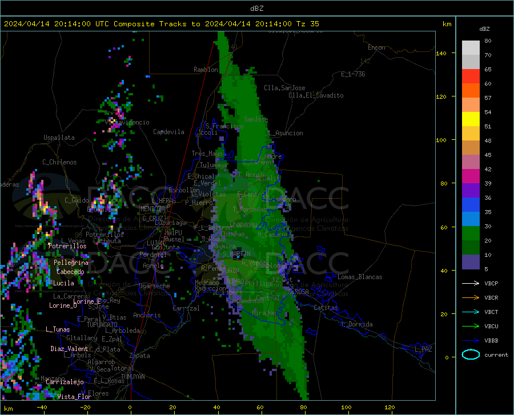Screen dimensions: 514x415
Task: Click the Uspallata label on map
Action: [x=59, y=138]
